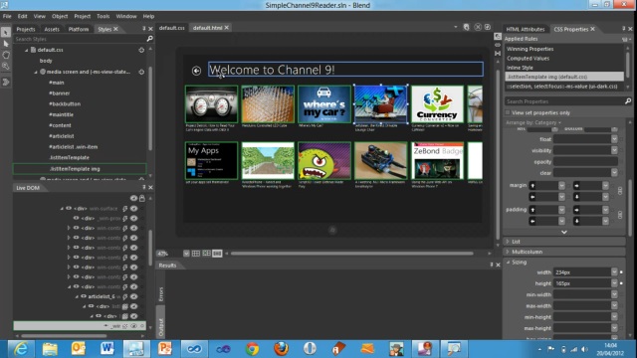Screen dimensions: 637x358
Task: Click the search icon in CSS Properties
Action: (x=628, y=101)
